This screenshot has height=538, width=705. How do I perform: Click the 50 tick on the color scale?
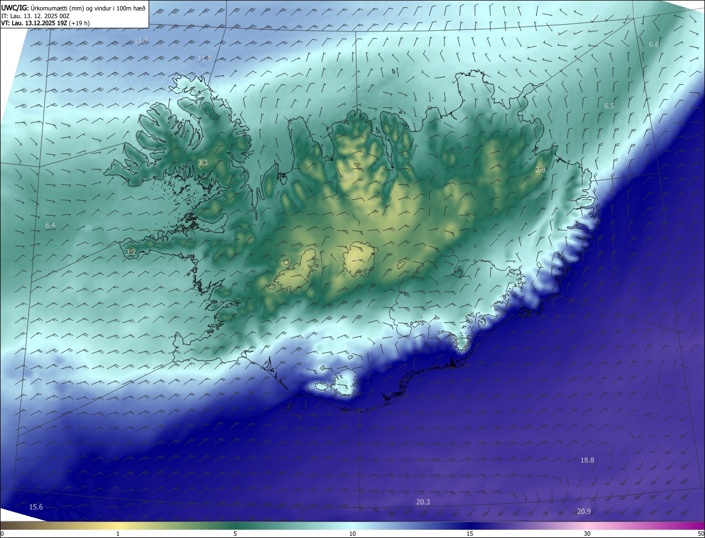point(700,534)
